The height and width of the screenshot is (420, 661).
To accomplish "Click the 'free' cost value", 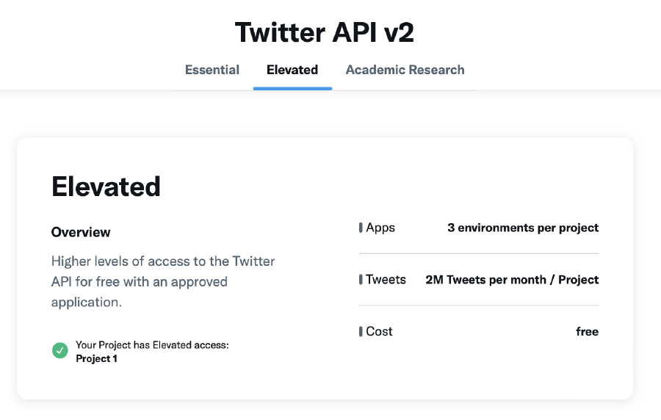I will click(587, 332).
